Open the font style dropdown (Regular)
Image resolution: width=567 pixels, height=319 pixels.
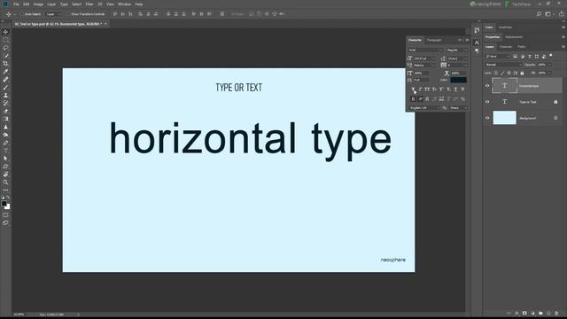(457, 51)
